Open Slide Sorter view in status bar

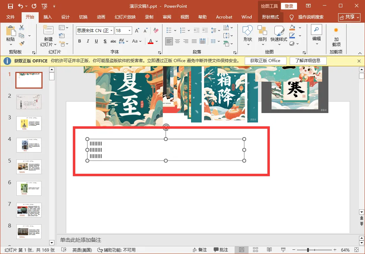point(255,250)
